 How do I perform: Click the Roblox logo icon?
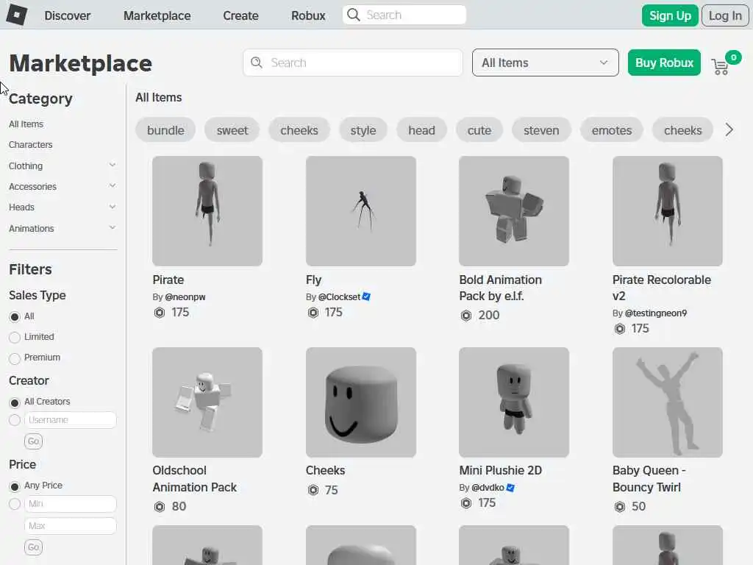[16, 15]
